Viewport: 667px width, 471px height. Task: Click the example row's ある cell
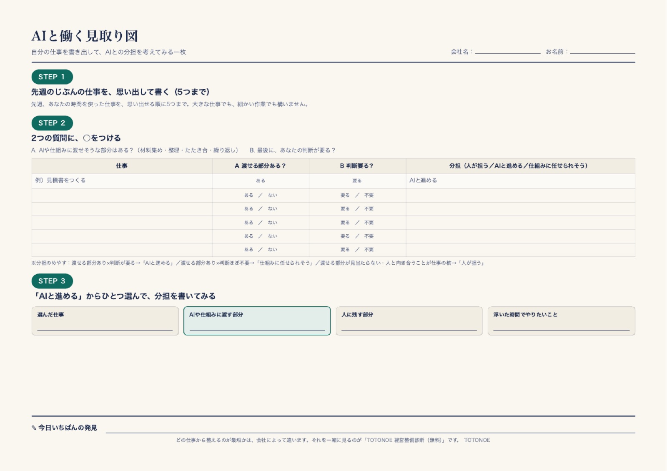coord(261,181)
